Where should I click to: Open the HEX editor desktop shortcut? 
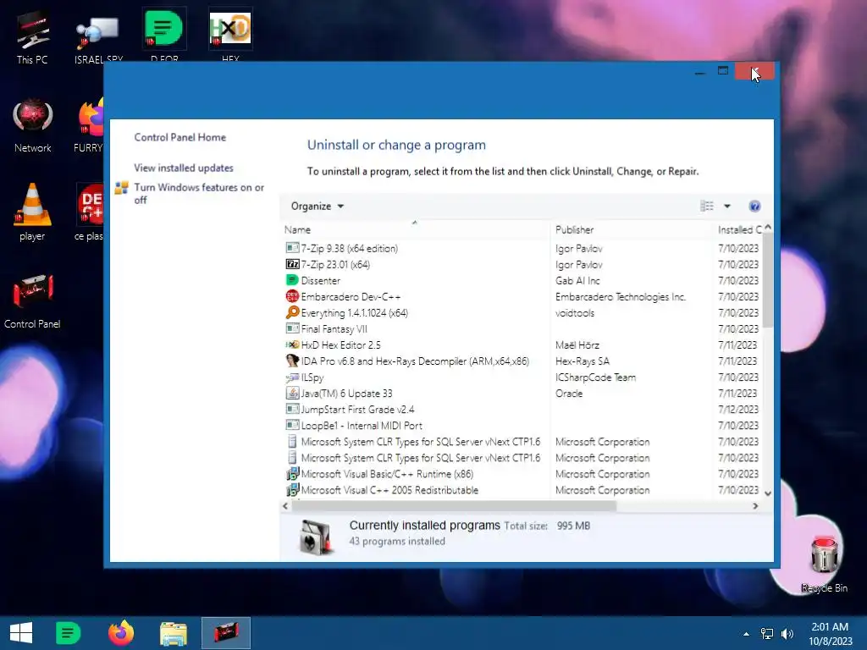coord(230,34)
